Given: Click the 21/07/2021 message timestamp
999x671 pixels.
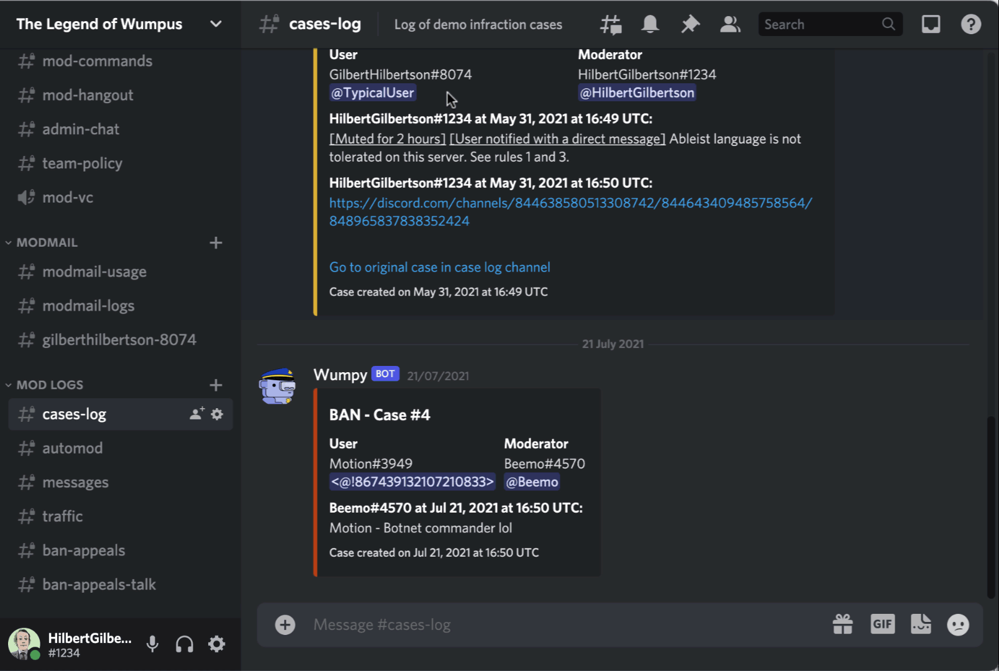Looking at the screenshot, I should tap(438, 376).
